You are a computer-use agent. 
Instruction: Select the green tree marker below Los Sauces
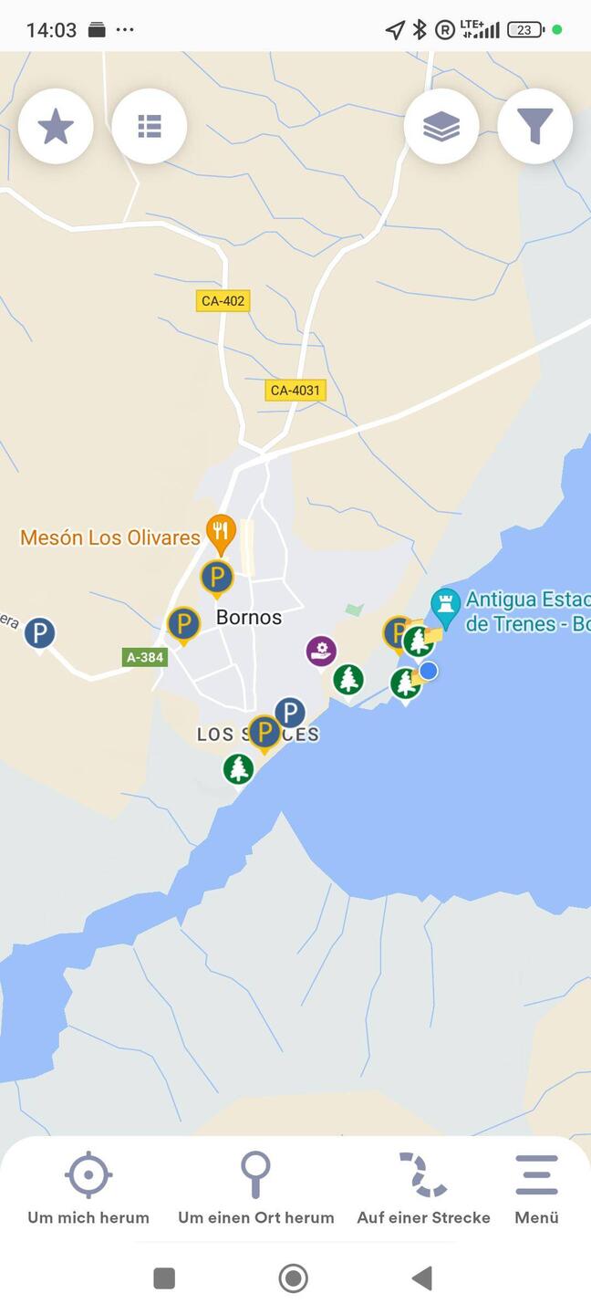tap(238, 768)
